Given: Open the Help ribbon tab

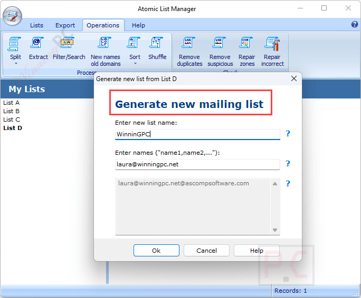Looking at the screenshot, I should pos(138,25).
